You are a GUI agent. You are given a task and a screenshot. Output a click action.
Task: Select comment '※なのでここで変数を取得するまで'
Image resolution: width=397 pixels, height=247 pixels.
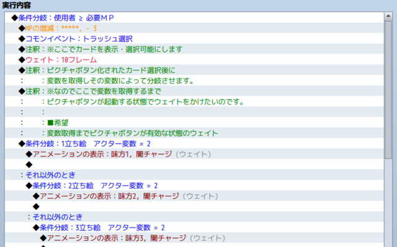click(194, 91)
